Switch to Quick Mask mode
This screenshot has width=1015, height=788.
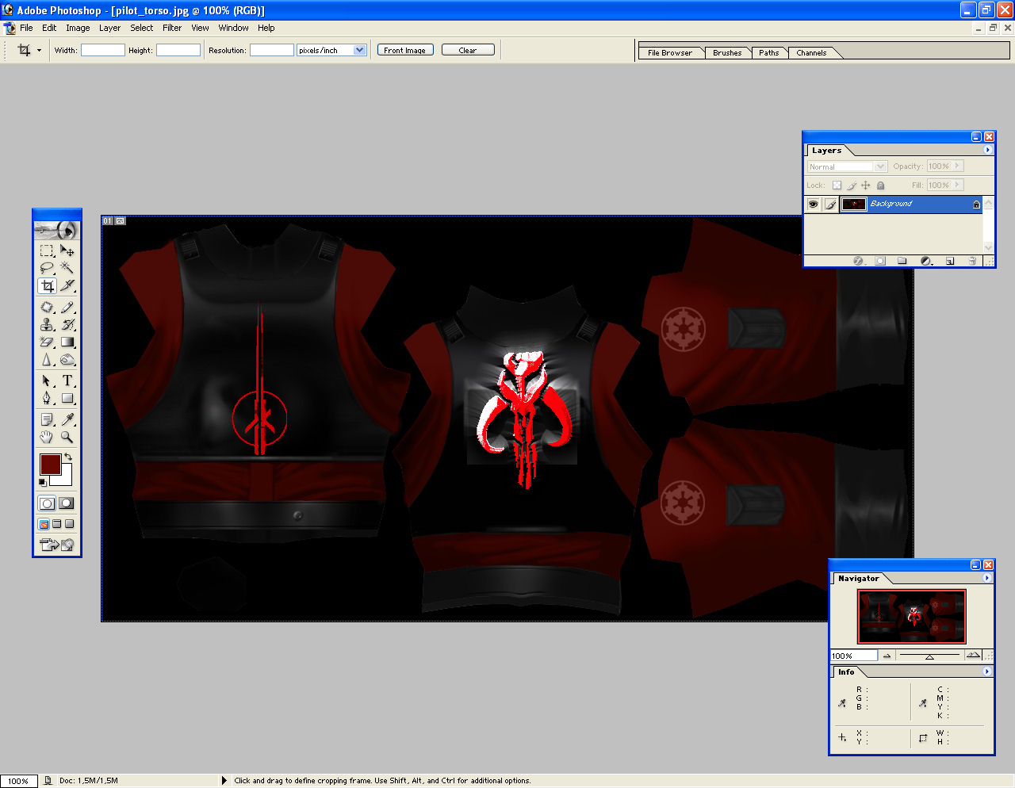pos(67,503)
